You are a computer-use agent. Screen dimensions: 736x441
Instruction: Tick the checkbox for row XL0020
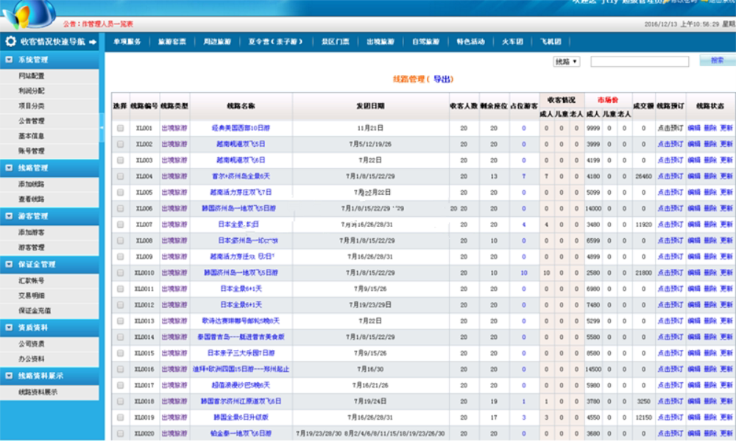pos(121,434)
